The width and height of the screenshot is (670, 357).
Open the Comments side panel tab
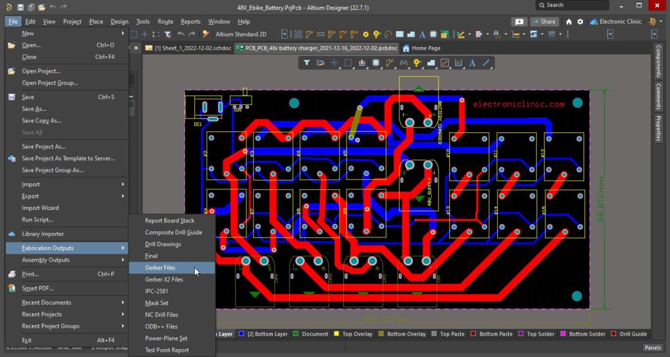tap(658, 96)
